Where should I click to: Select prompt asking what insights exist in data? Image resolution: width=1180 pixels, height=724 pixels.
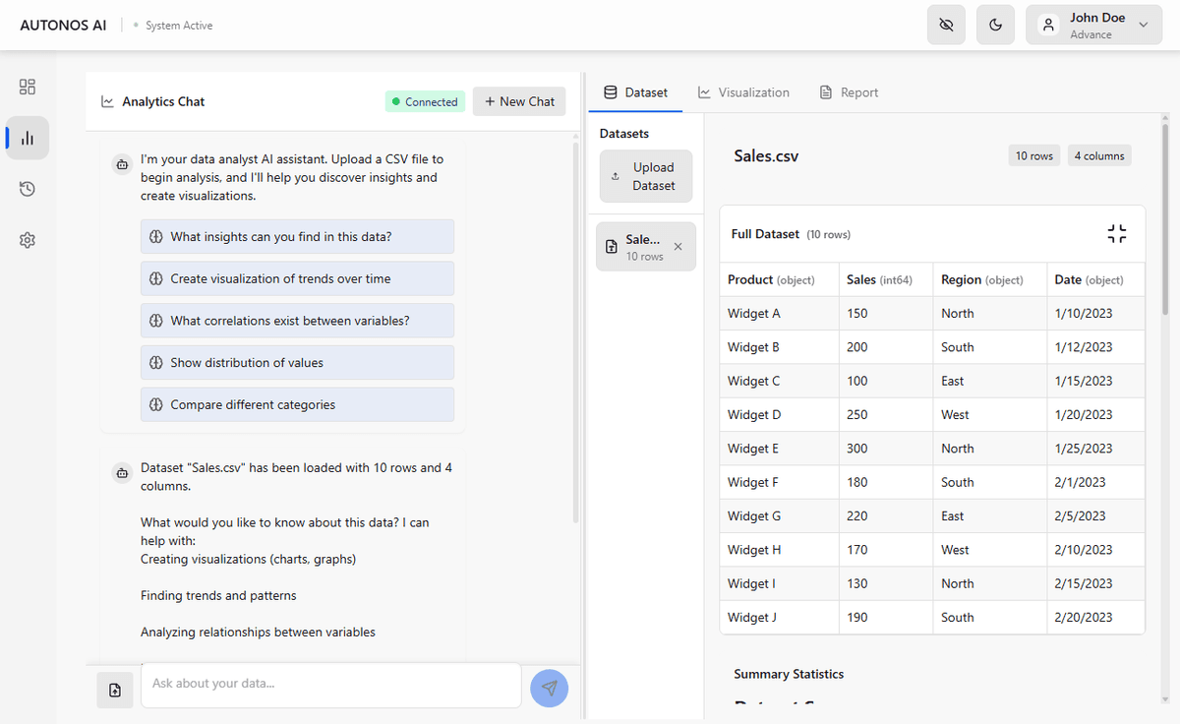point(297,236)
